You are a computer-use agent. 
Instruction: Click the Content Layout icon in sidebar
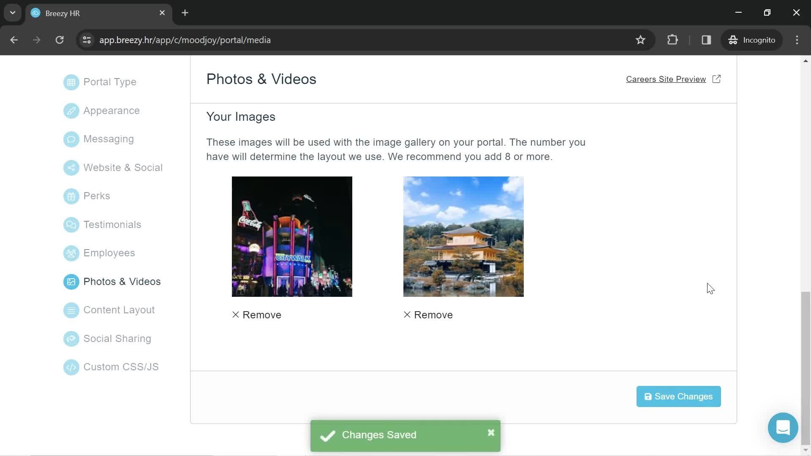71,309
